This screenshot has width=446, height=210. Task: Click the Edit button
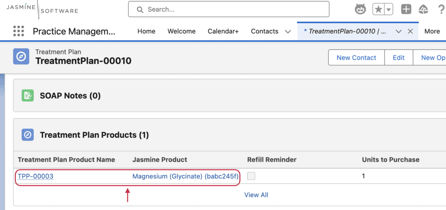point(399,58)
